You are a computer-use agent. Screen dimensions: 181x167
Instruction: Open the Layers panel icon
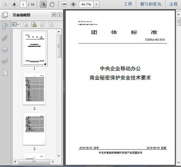5,49
